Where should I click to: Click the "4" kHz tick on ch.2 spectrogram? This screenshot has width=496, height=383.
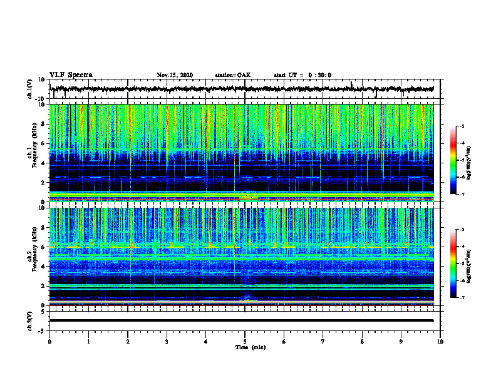coord(44,267)
